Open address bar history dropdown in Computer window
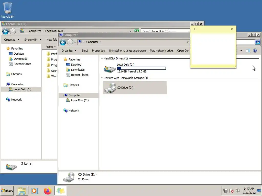262x196 pixels. (x=188, y=42)
